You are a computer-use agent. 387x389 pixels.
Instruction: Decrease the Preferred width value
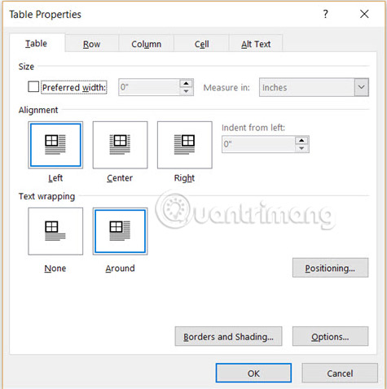[186, 91]
